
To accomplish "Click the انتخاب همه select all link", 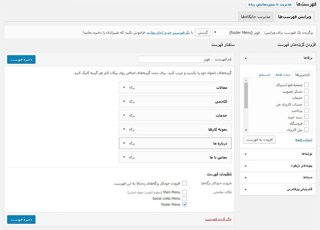I will [304, 140].
